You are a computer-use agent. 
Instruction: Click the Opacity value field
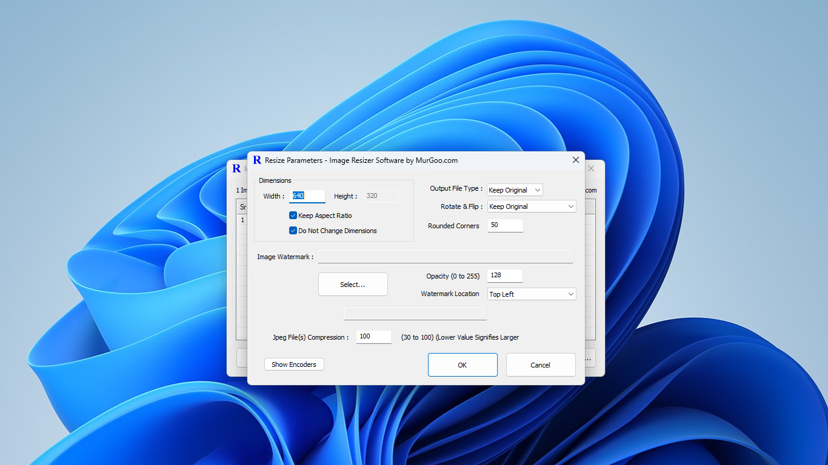coord(504,275)
